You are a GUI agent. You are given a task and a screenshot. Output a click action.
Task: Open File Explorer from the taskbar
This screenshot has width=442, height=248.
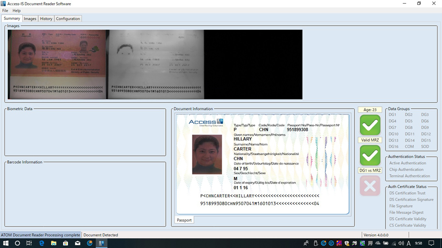53,243
